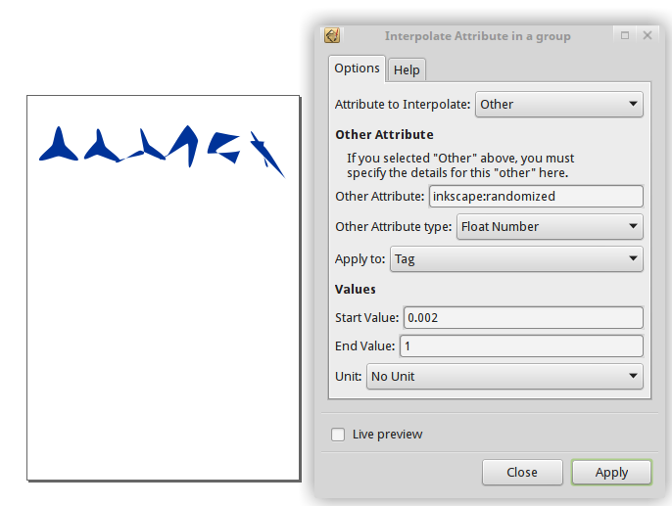
Task: Enable the Live preview checkbox
Action: tap(338, 435)
